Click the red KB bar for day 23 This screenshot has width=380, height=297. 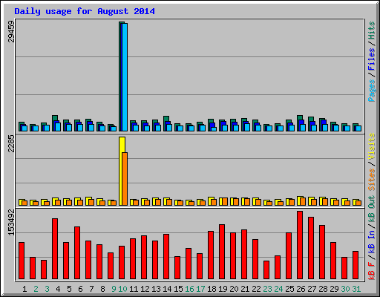click(x=266, y=270)
